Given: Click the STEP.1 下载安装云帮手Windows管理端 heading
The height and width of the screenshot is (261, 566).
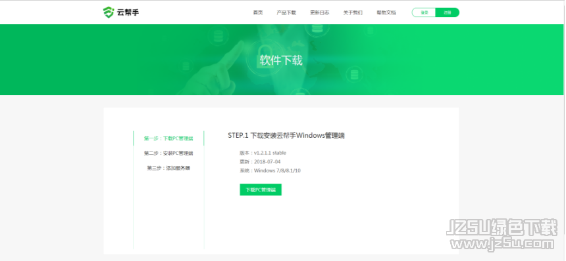Looking at the screenshot, I should coord(286,136).
